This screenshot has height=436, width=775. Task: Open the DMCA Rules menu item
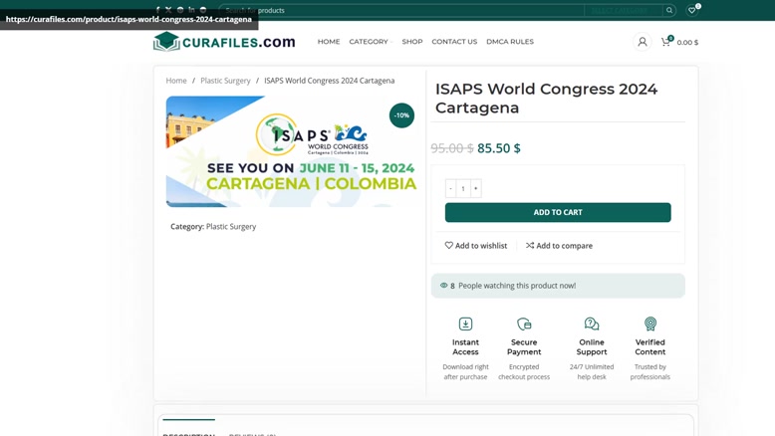(510, 42)
